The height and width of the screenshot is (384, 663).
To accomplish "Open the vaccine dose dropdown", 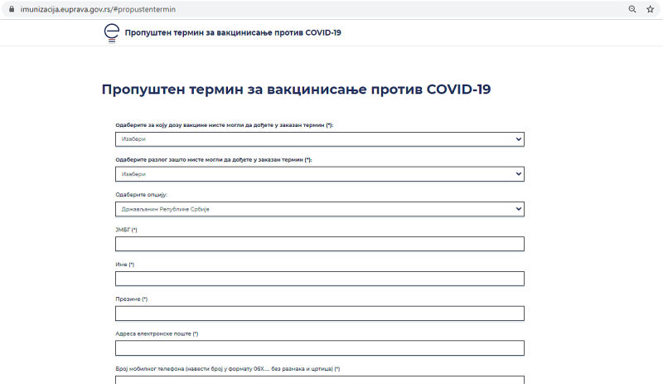I will 319,139.
